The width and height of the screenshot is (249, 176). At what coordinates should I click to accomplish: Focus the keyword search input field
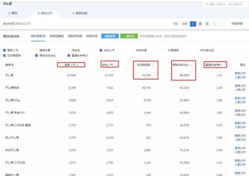[x=226, y=4]
